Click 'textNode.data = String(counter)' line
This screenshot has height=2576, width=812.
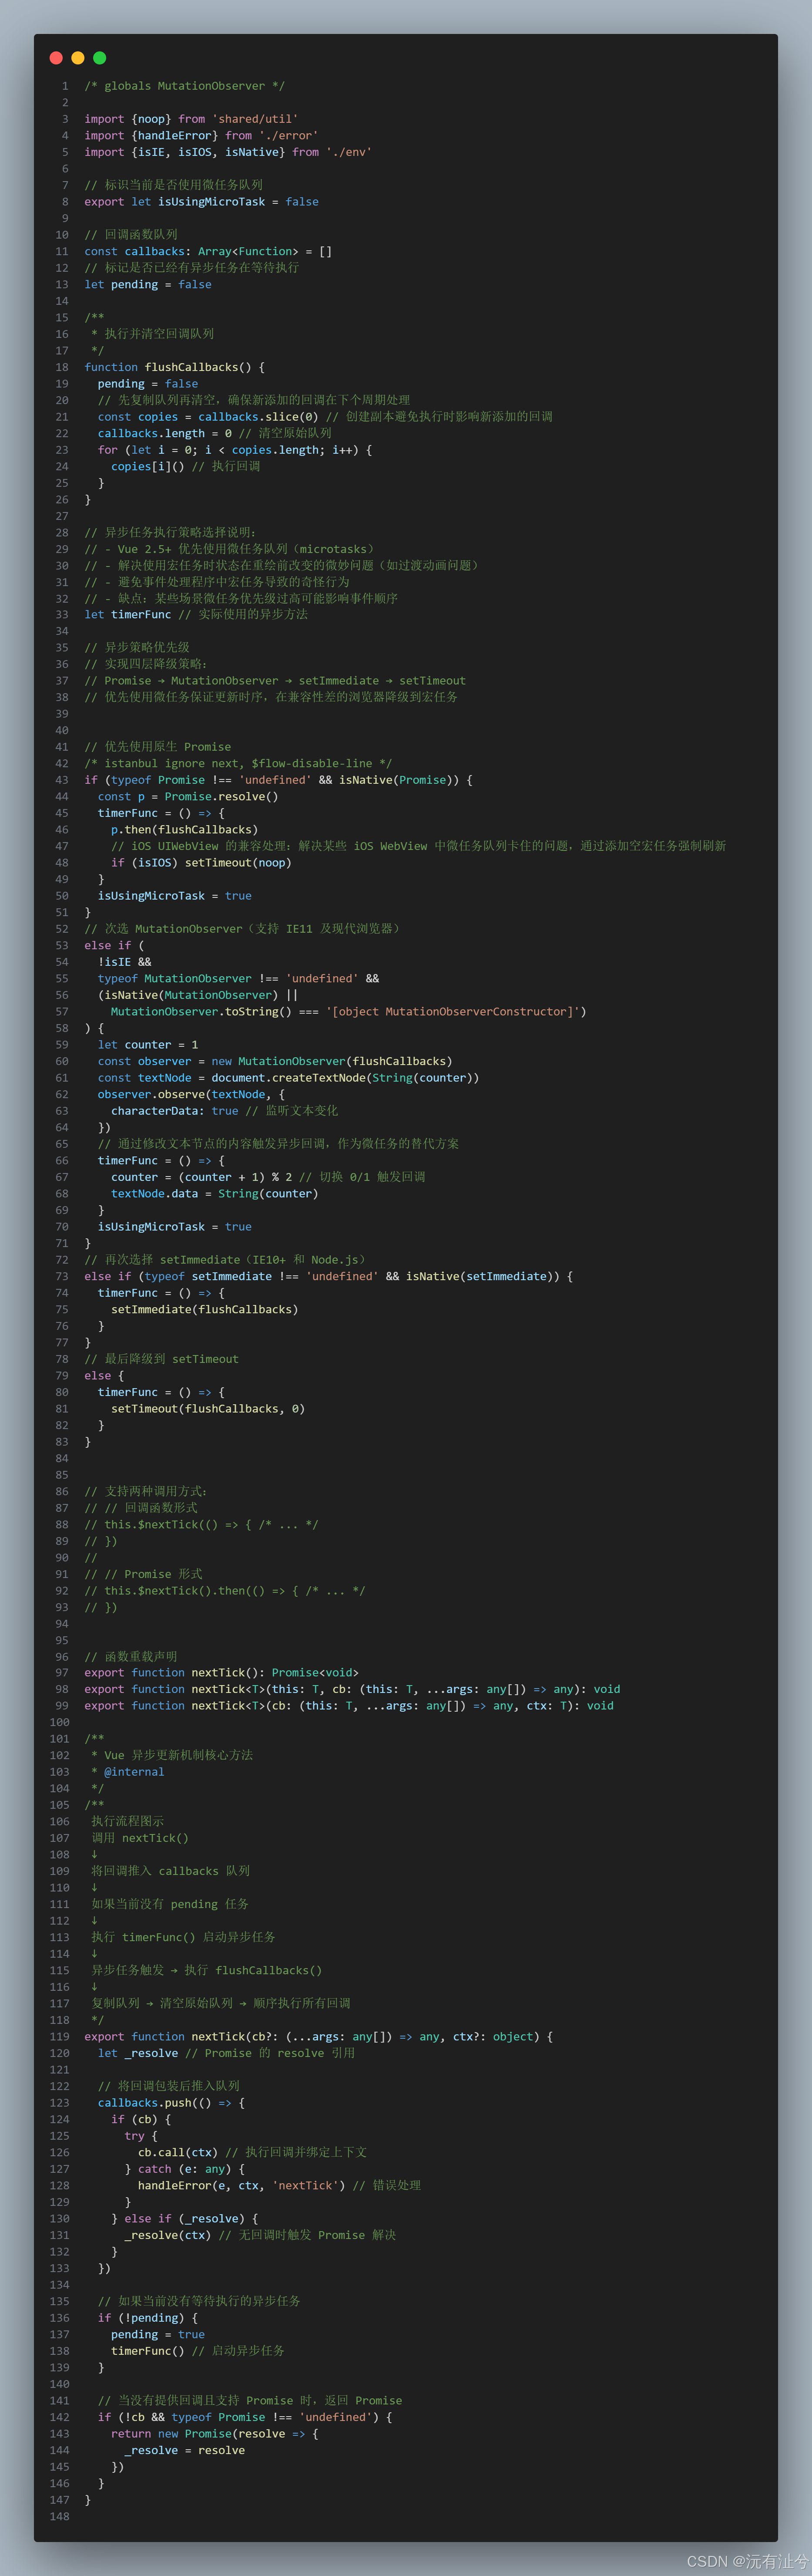coord(215,1194)
